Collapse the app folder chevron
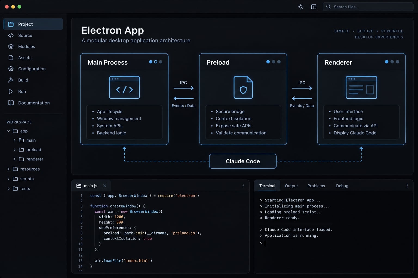418x278 pixels. pyautogui.click(x=8, y=131)
